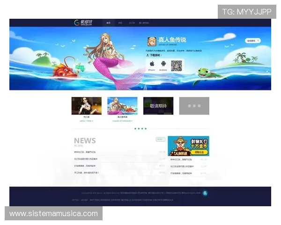
Task: Expand the LEGEND OF MERMAID link
Action: coord(122,121)
